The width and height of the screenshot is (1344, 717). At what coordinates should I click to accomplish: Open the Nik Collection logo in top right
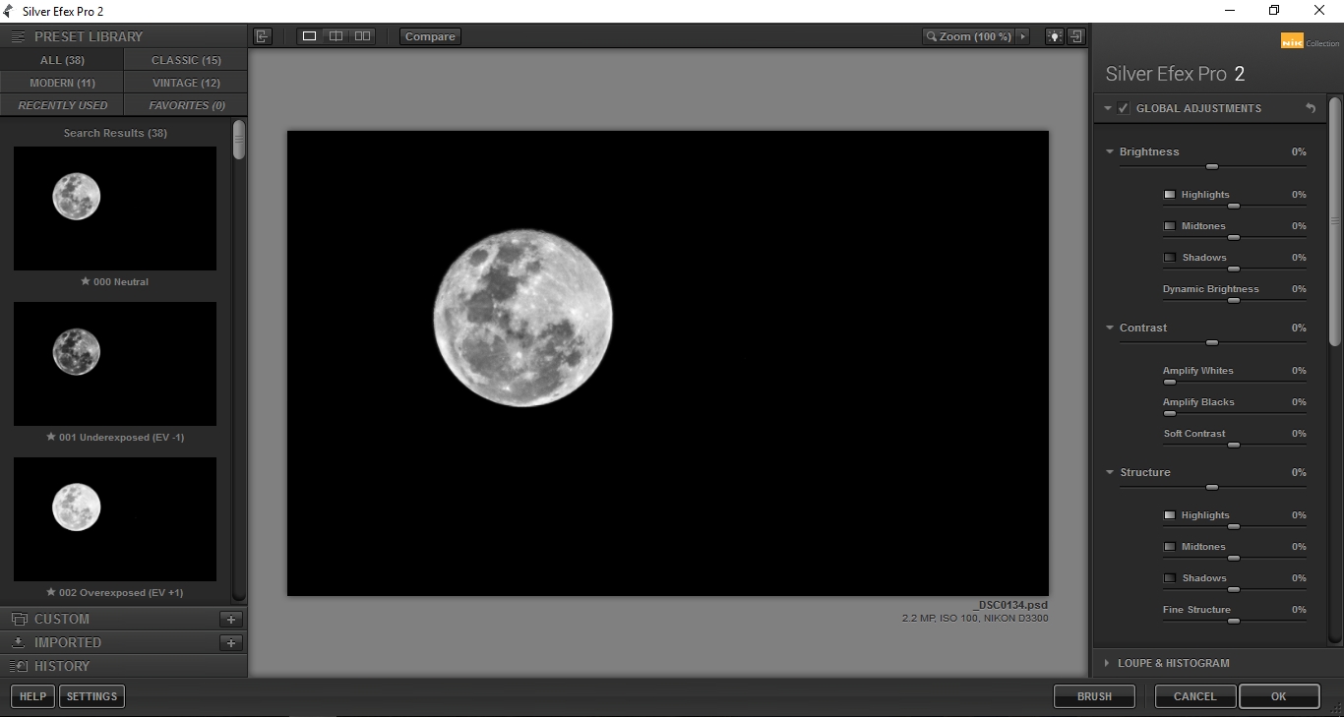pyautogui.click(x=1295, y=41)
